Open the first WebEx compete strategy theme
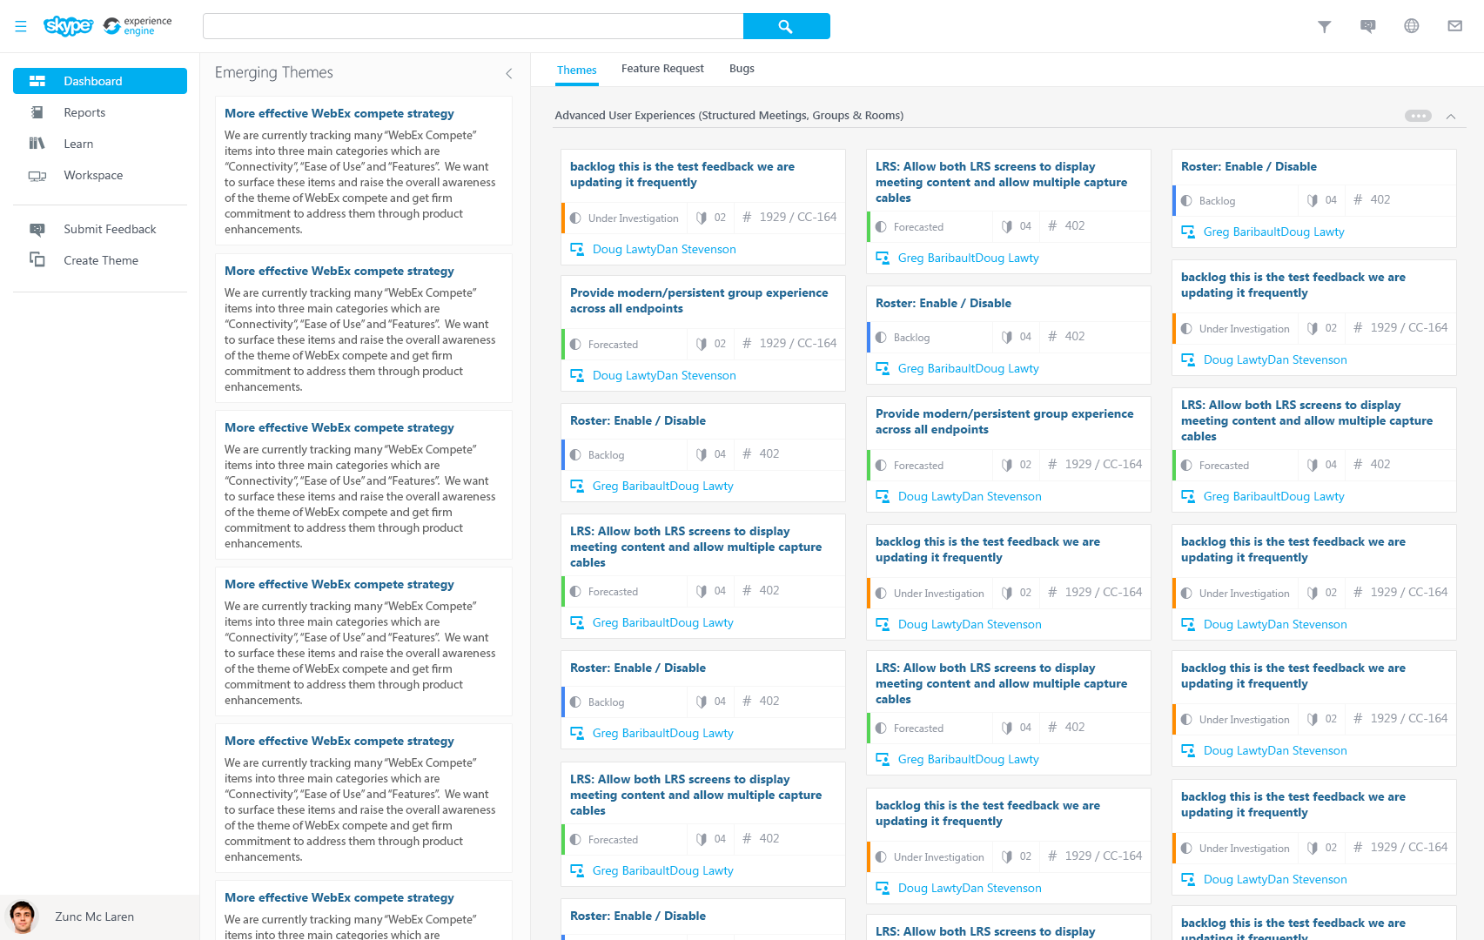Viewport: 1484px width, 940px height. (x=339, y=113)
